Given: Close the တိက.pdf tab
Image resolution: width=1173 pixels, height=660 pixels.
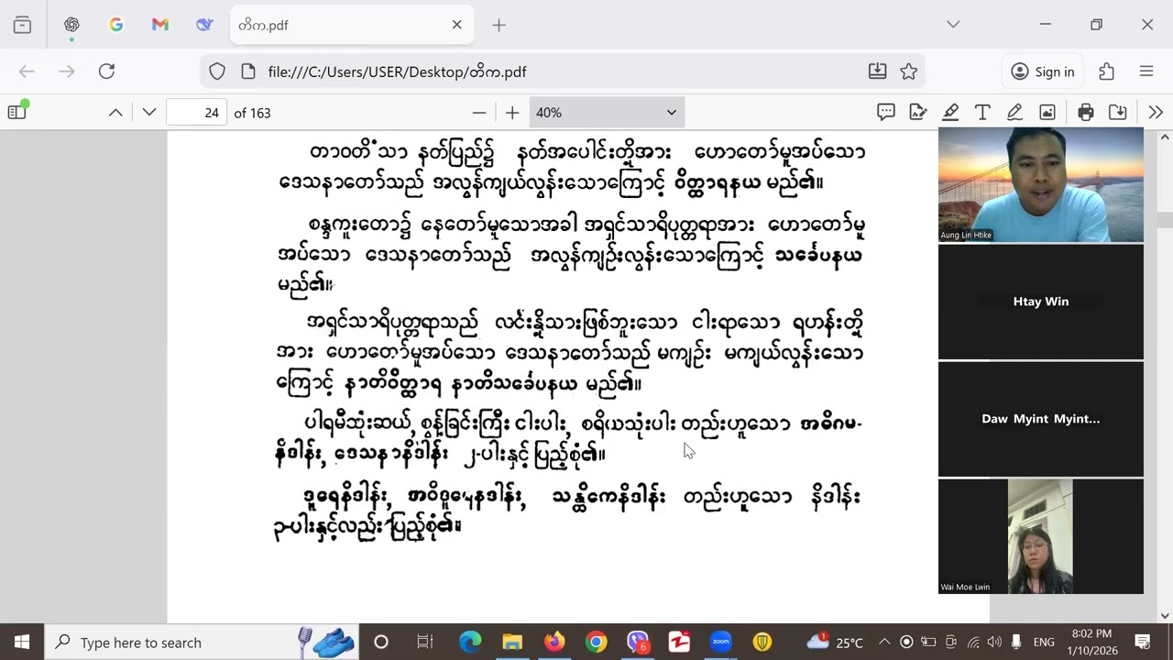Looking at the screenshot, I should pyautogui.click(x=456, y=25).
